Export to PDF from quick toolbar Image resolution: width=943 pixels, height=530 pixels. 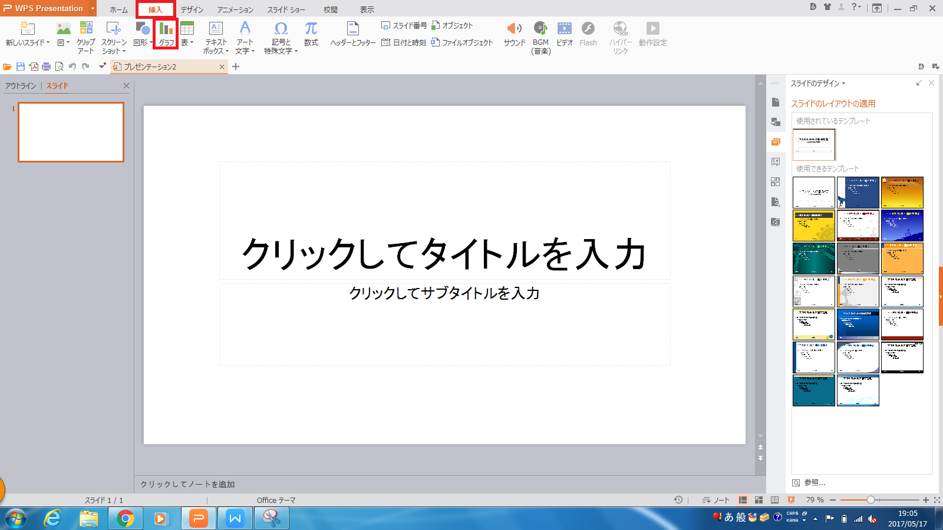34,67
